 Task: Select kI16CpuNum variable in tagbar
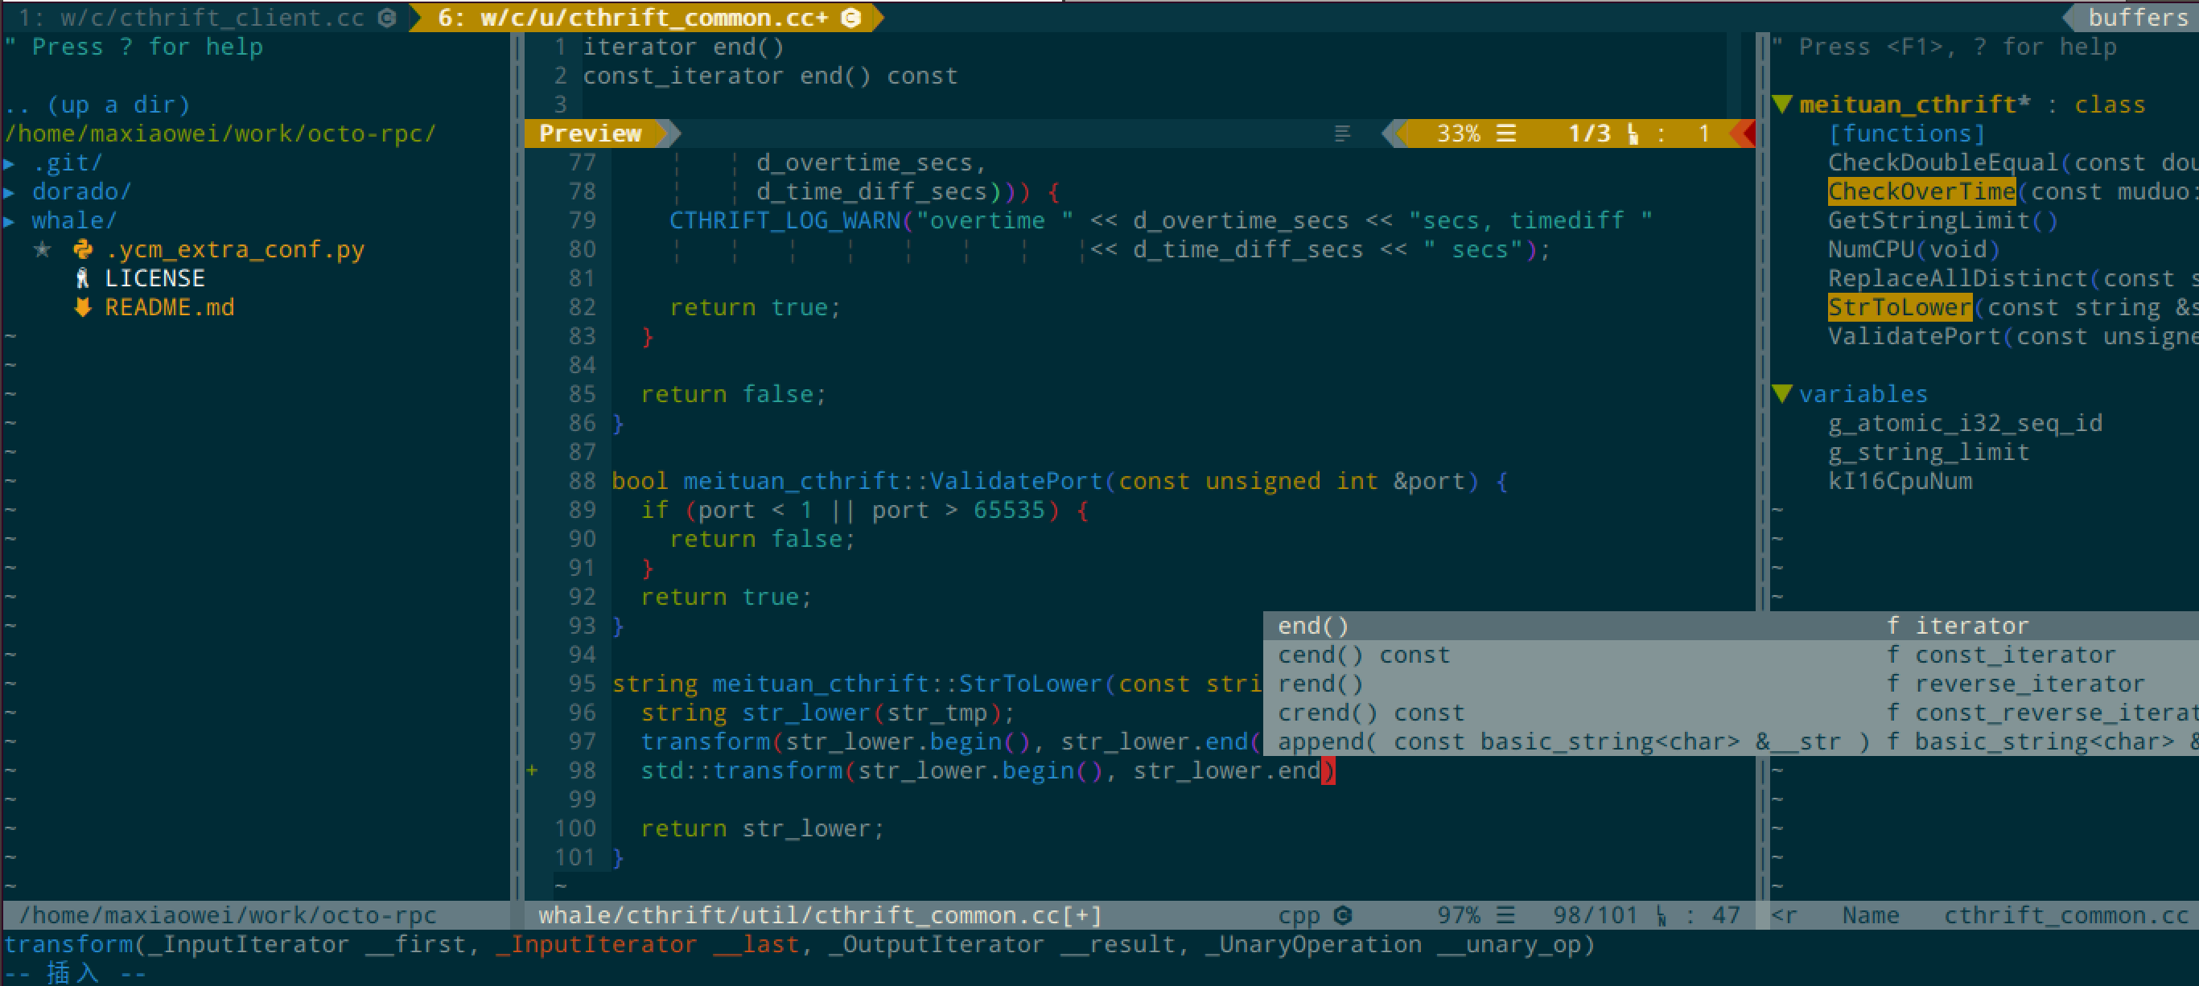(x=1900, y=481)
